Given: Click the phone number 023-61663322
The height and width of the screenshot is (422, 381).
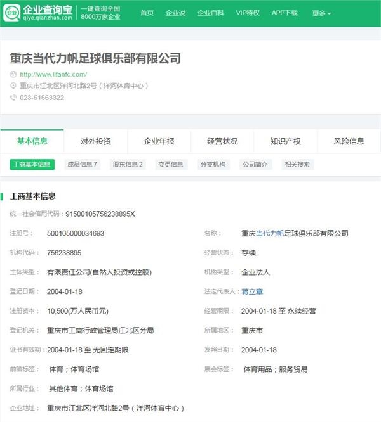Looking at the screenshot, I should pos(42,98).
